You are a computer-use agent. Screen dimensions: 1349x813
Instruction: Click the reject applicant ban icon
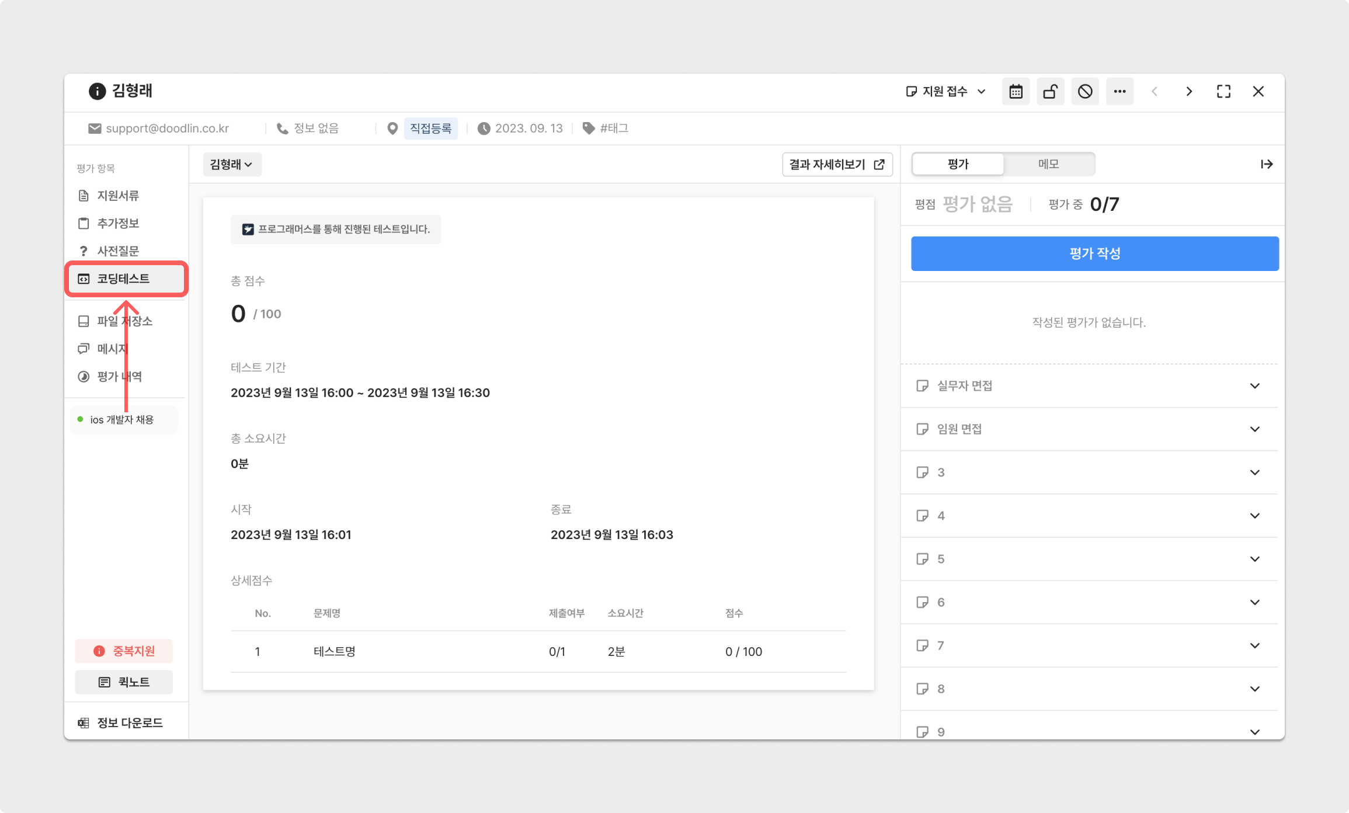1085,92
